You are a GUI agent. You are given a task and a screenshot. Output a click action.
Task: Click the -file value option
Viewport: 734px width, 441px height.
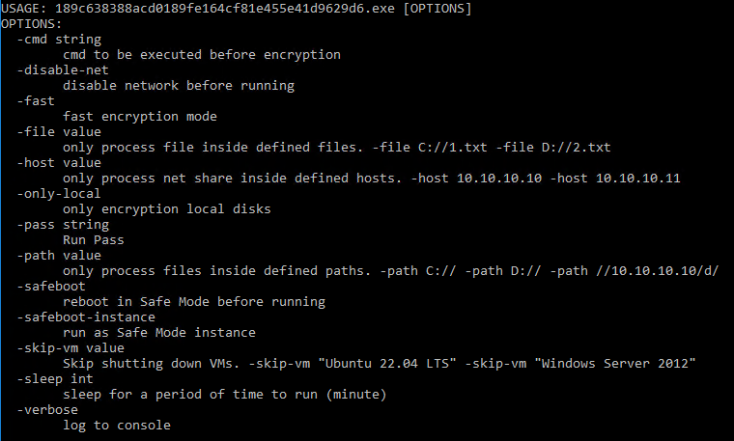point(59,132)
